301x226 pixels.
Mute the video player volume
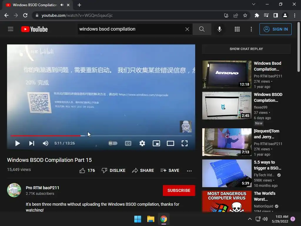tap(46, 143)
